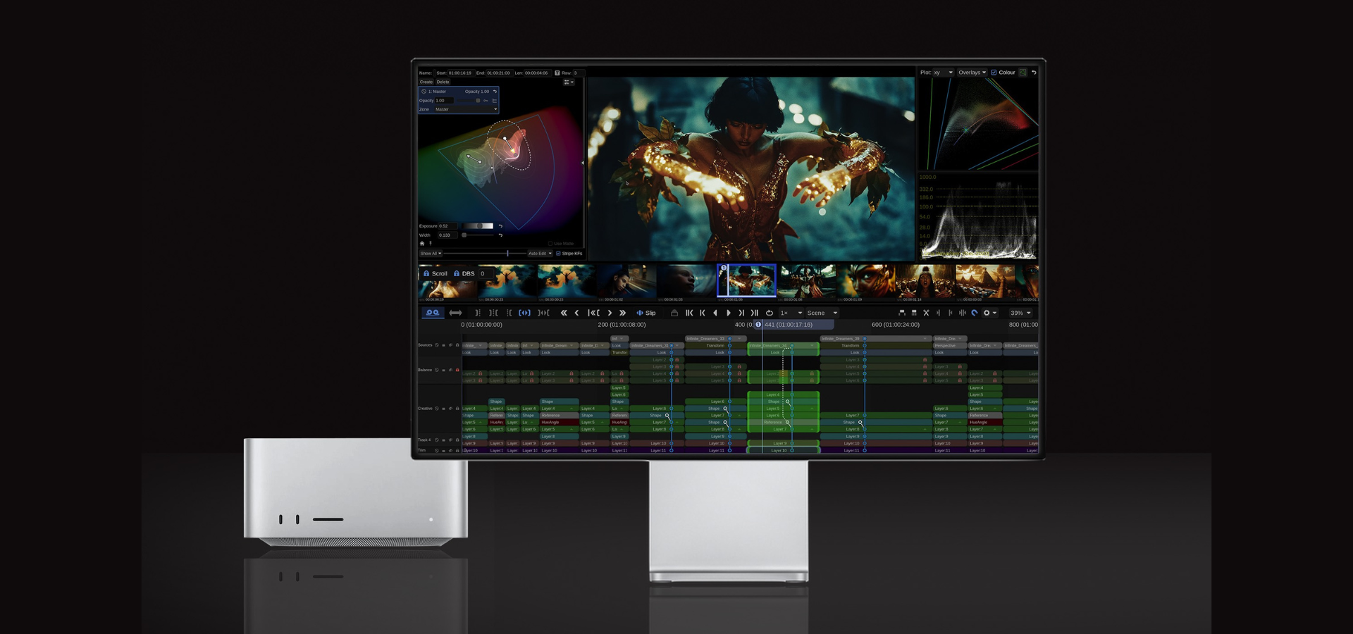
Task: Select the Slip tool in the transport bar
Action: point(648,313)
